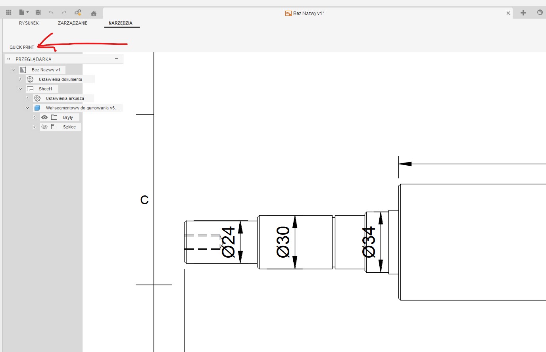Collapse the Wał segmentowy do gumowania node
The height and width of the screenshot is (352, 546).
(27, 108)
